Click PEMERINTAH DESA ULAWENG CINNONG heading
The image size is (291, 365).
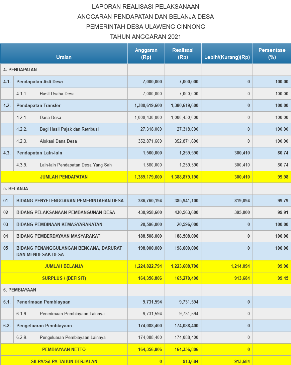pyautogui.click(x=145, y=26)
